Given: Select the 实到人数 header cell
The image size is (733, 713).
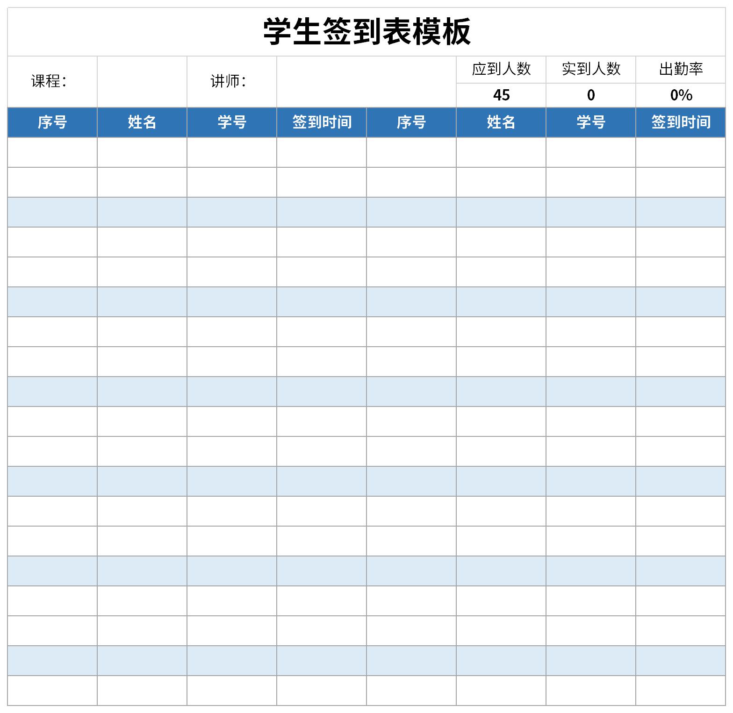Looking at the screenshot, I should 590,69.
